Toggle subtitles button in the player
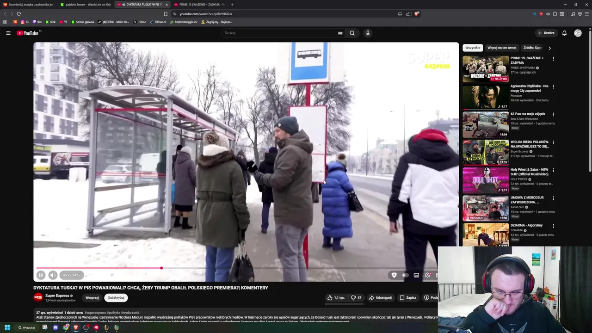This screenshot has height=333, width=592. coord(416,275)
